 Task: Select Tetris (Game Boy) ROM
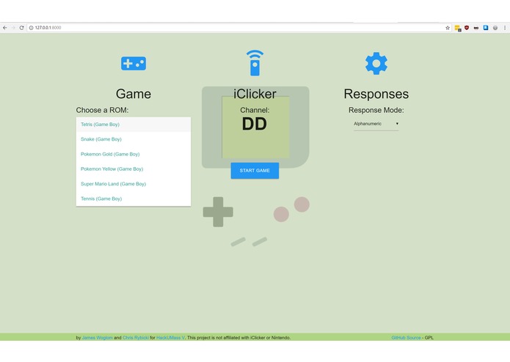(x=134, y=125)
